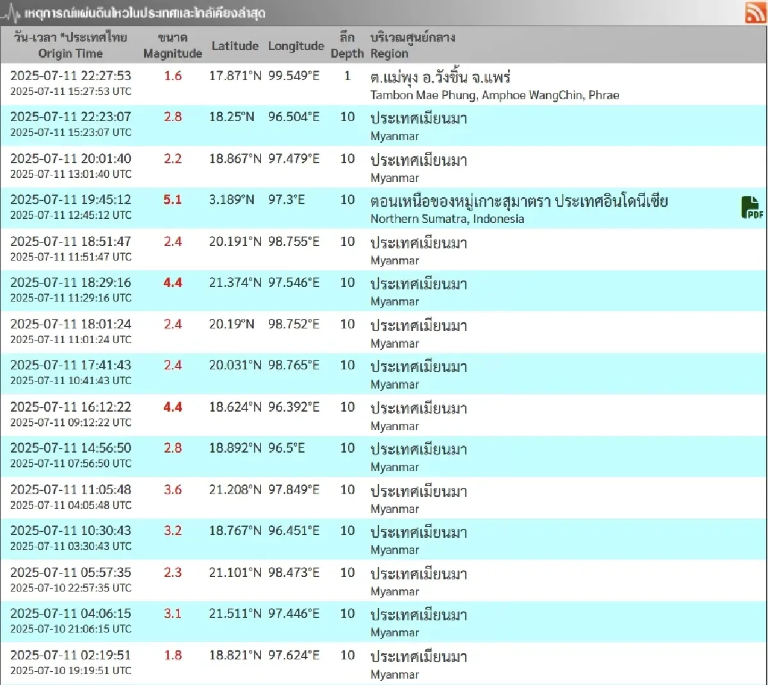This screenshot has width=768, height=685.
Task: Click magnitude value 2.3
Action: click(x=173, y=572)
